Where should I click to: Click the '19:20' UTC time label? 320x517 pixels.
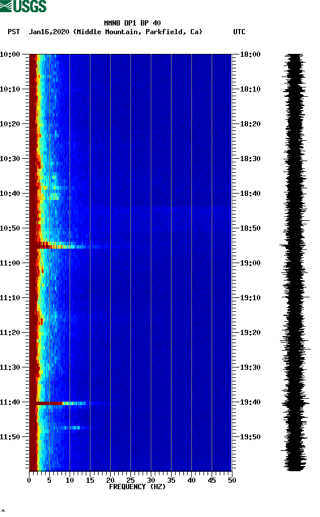250,333
